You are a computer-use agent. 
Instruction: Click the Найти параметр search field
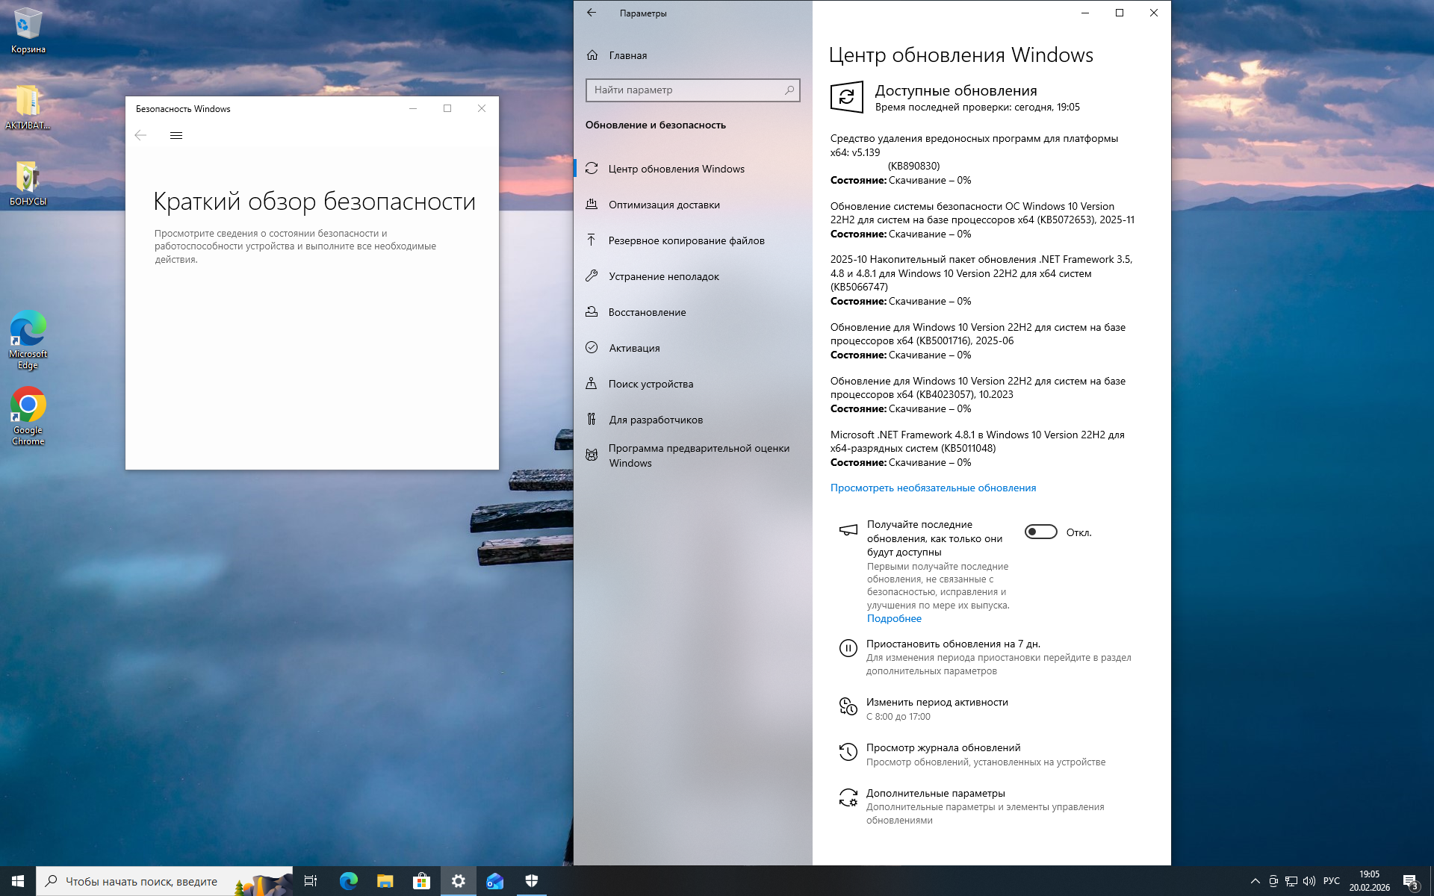[683, 90]
